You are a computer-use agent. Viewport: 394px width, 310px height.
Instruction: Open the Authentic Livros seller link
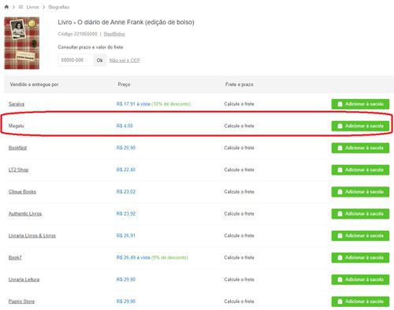pyautogui.click(x=25, y=213)
